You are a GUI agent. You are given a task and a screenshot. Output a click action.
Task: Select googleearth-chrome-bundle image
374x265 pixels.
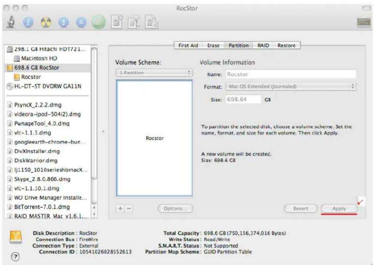[x=48, y=142]
